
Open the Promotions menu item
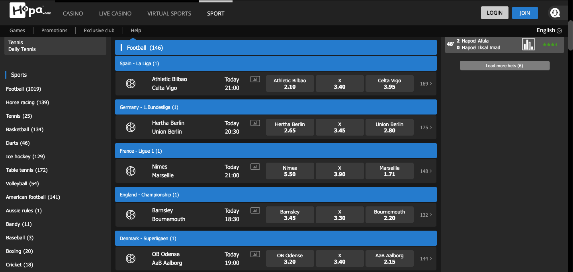pyautogui.click(x=55, y=30)
